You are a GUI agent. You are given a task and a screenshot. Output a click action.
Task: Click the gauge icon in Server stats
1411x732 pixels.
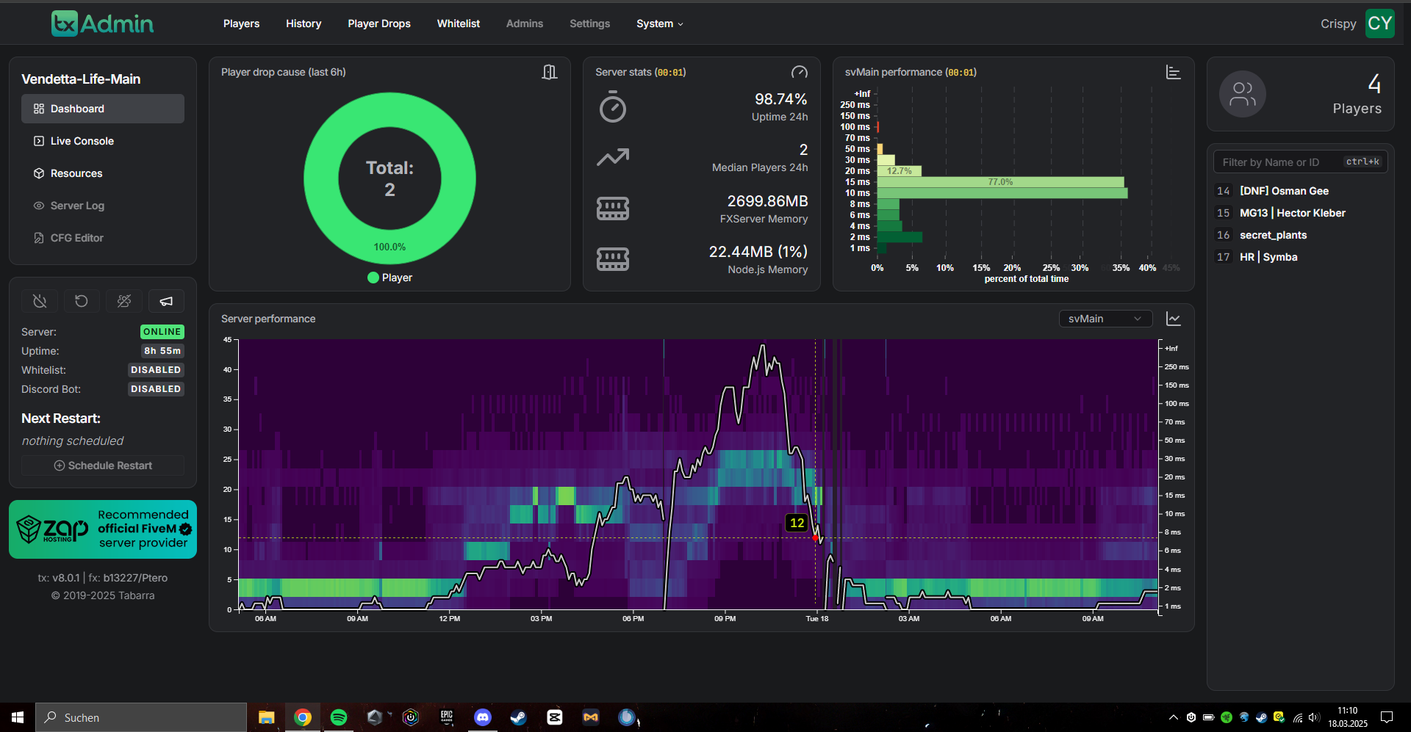(x=799, y=72)
